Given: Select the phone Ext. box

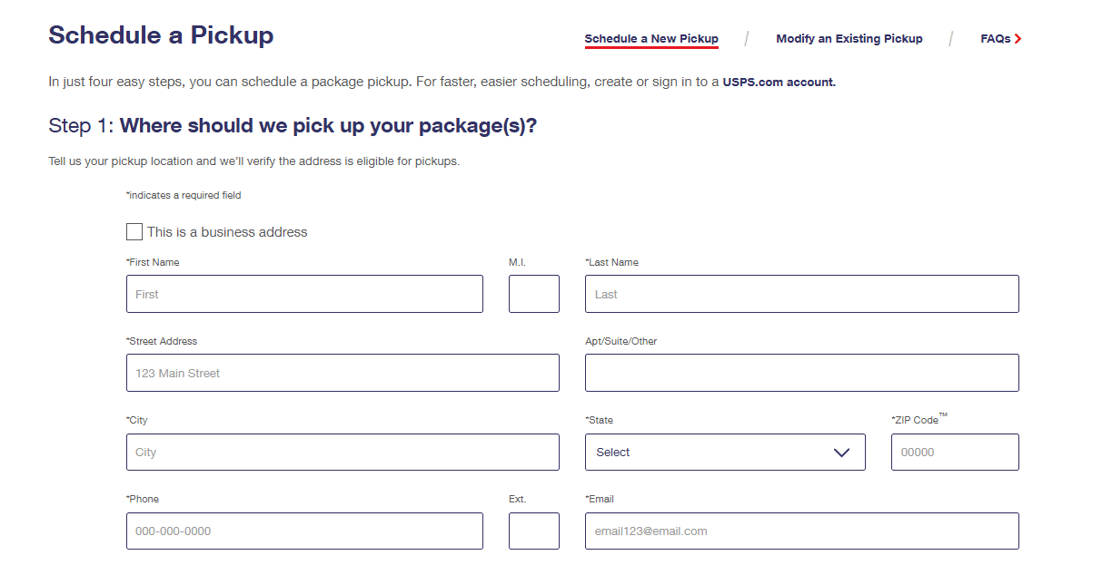Looking at the screenshot, I should (534, 531).
